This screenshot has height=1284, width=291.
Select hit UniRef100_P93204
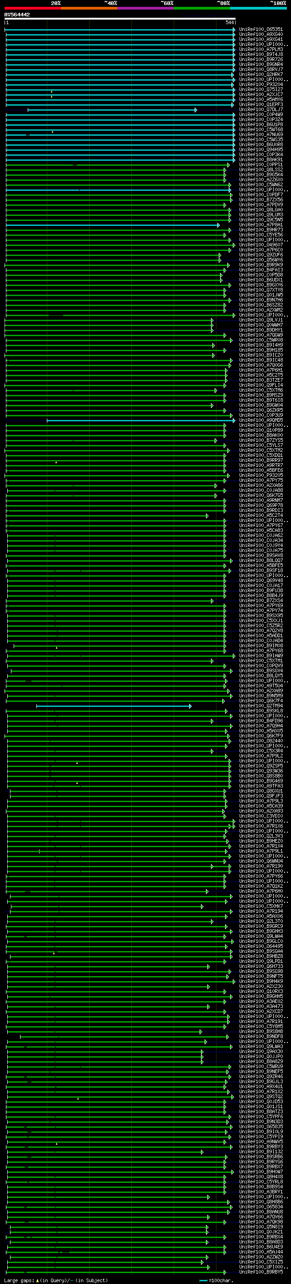261,85
